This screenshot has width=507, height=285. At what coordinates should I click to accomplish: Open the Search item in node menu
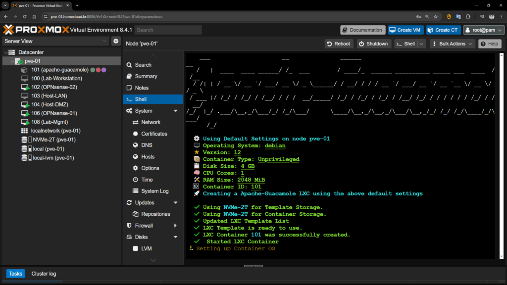click(143, 65)
